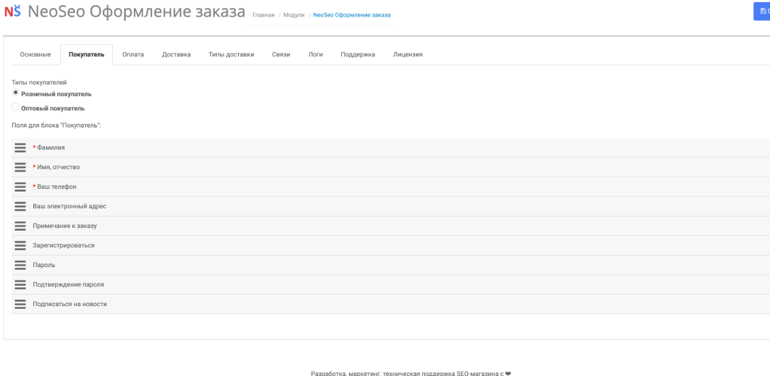Switch to the Покупатель tab

[x=87, y=54]
